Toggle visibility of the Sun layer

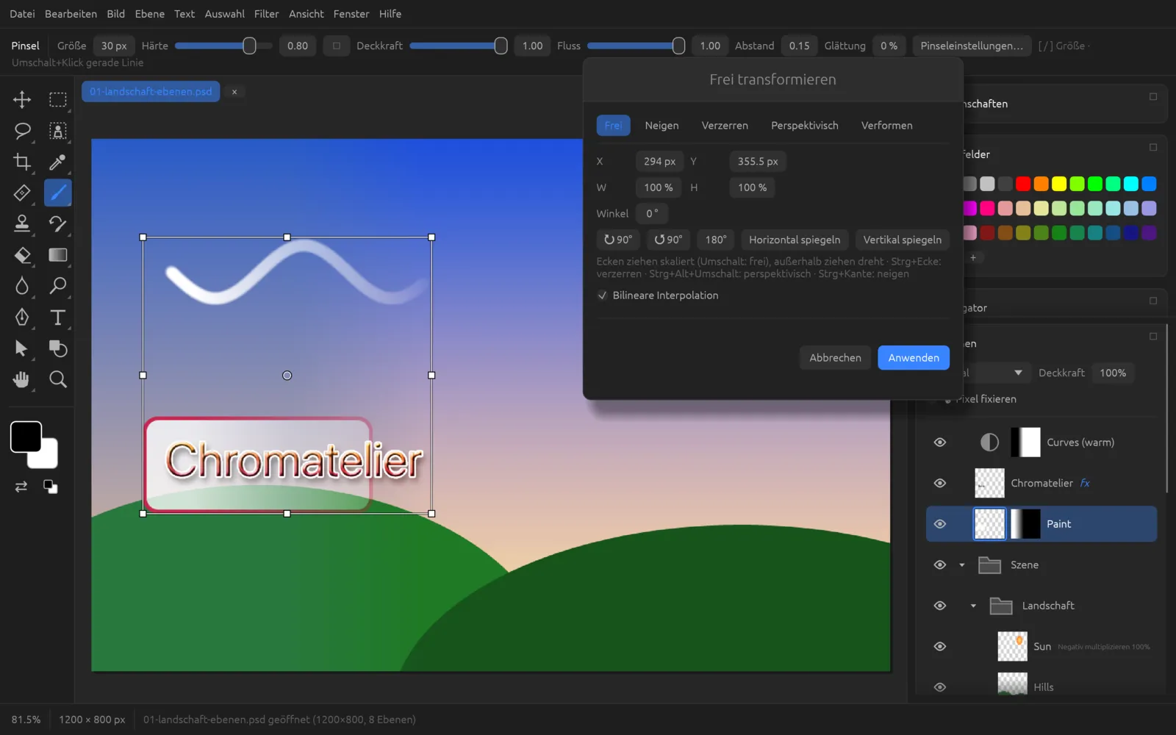click(940, 647)
